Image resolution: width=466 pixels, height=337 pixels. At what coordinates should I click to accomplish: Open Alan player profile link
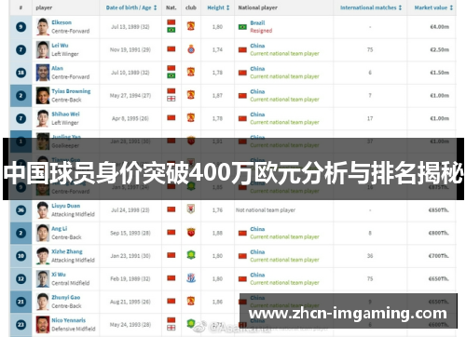pyautogui.click(x=57, y=68)
